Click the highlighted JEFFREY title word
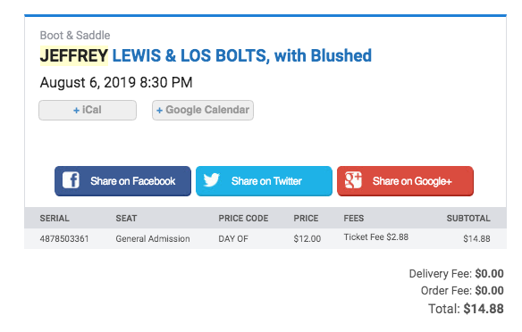 [74, 55]
